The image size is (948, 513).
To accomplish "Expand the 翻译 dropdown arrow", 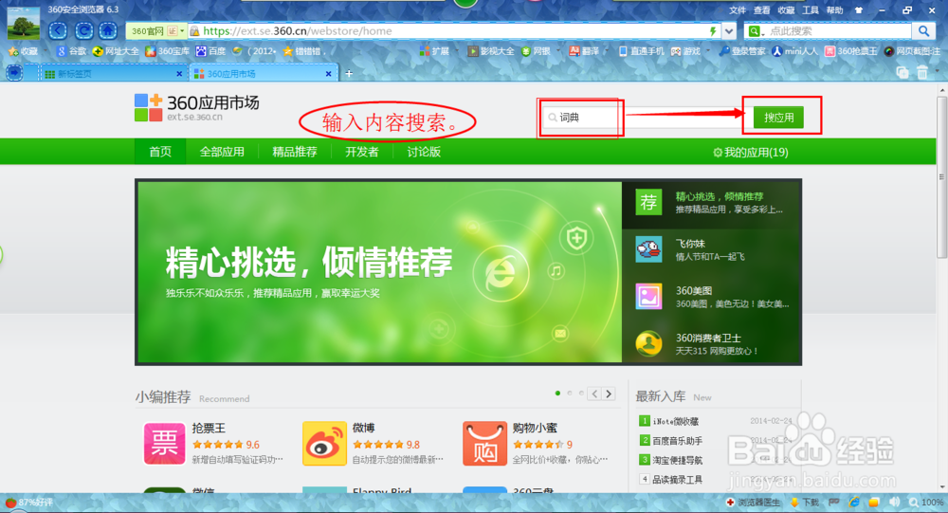I will tap(605, 51).
